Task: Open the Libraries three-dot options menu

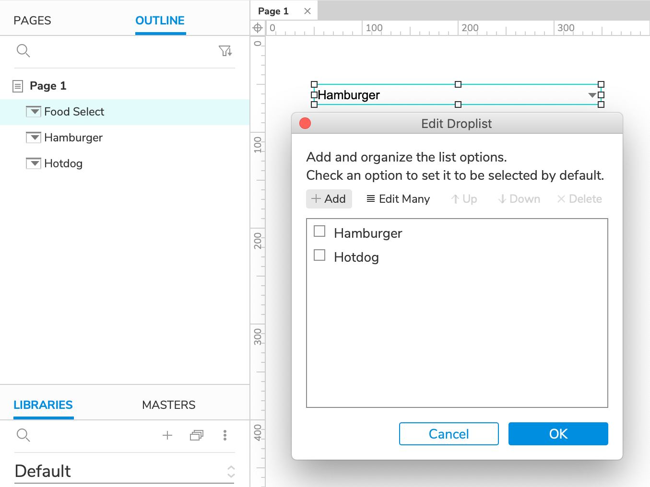Action: click(225, 435)
